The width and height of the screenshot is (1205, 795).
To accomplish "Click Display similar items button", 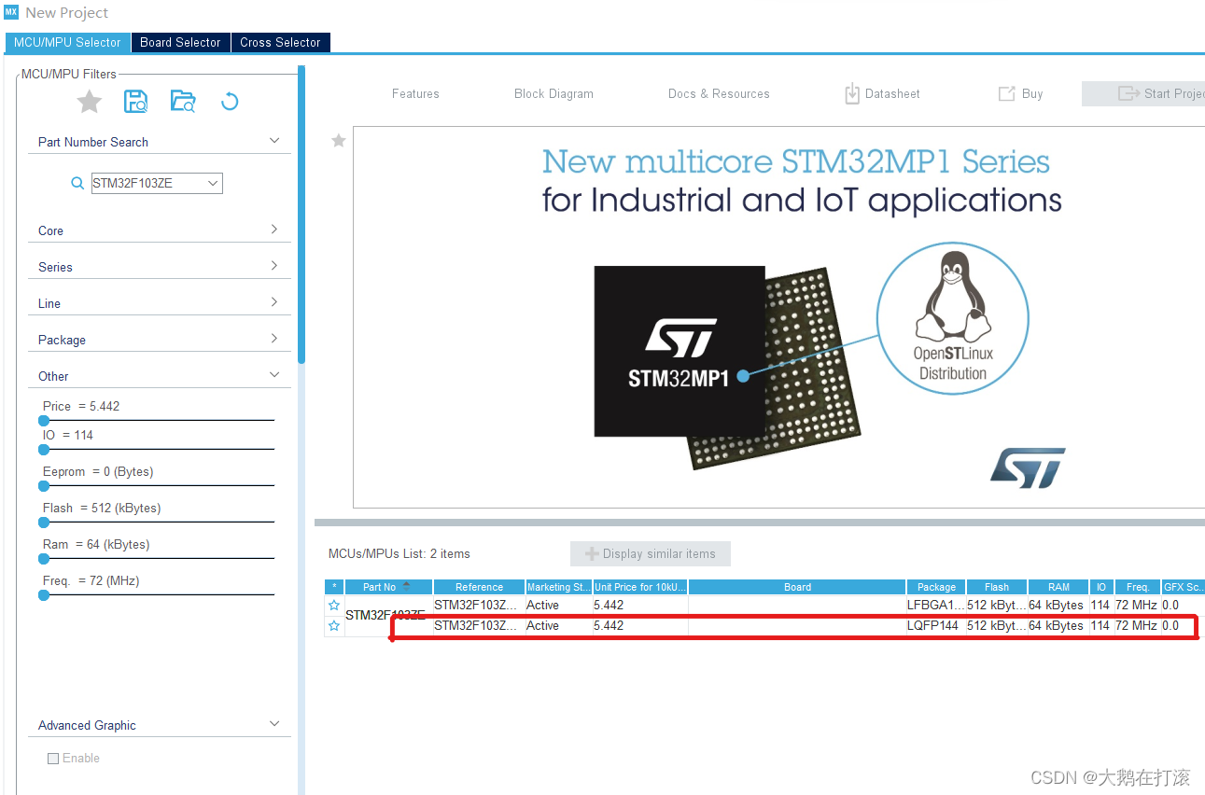I will coord(651,553).
